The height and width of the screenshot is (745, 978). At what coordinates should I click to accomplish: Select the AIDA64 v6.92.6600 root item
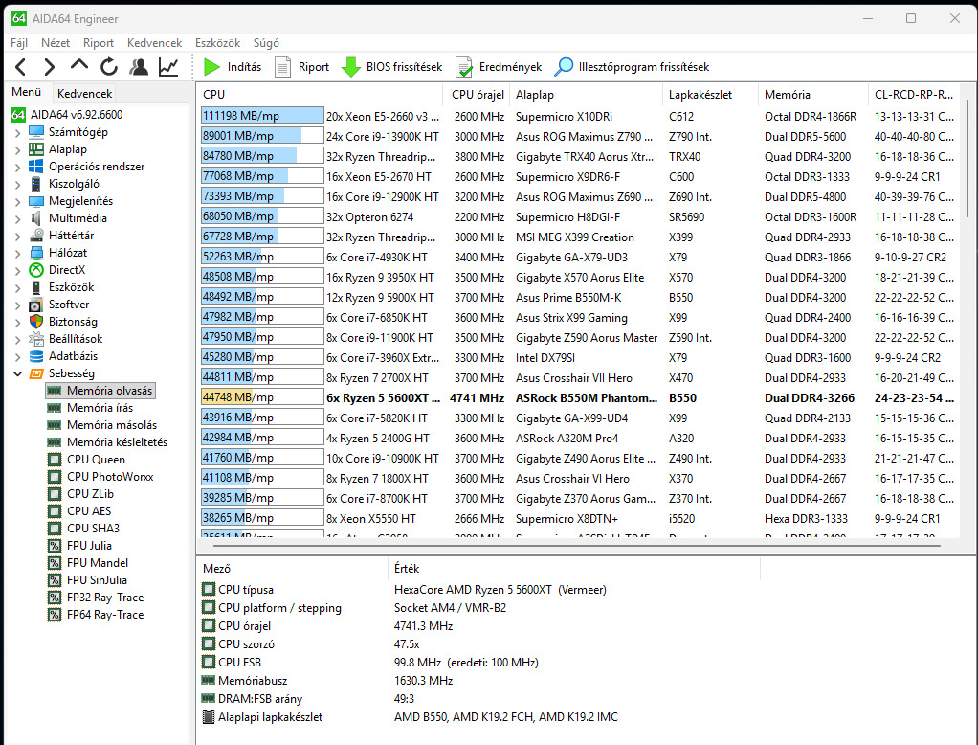click(67, 115)
